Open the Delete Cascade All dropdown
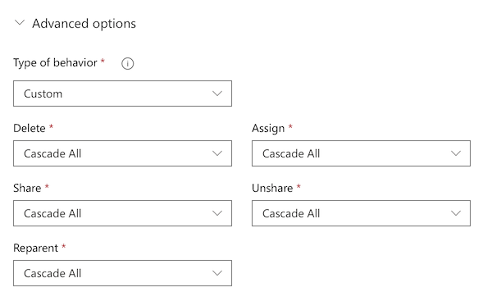 (x=122, y=153)
